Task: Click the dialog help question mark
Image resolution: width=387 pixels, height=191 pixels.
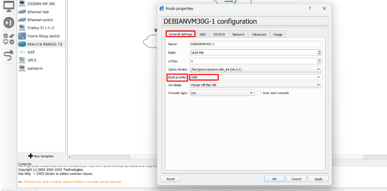Action: click(x=310, y=8)
